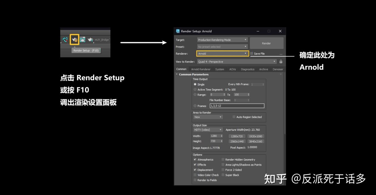Check the Save File option
This screenshot has width=376, height=195.
click(251, 53)
